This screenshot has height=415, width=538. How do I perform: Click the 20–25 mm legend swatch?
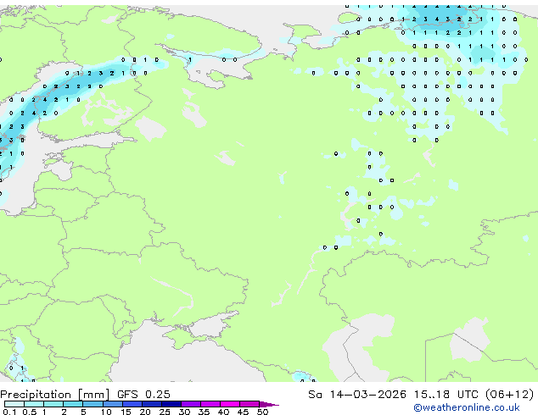click(151, 404)
